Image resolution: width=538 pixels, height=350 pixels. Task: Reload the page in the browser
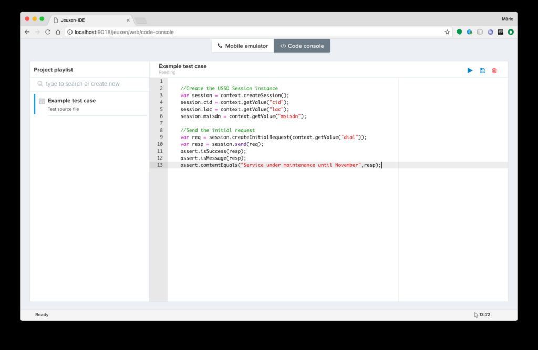(x=47, y=32)
